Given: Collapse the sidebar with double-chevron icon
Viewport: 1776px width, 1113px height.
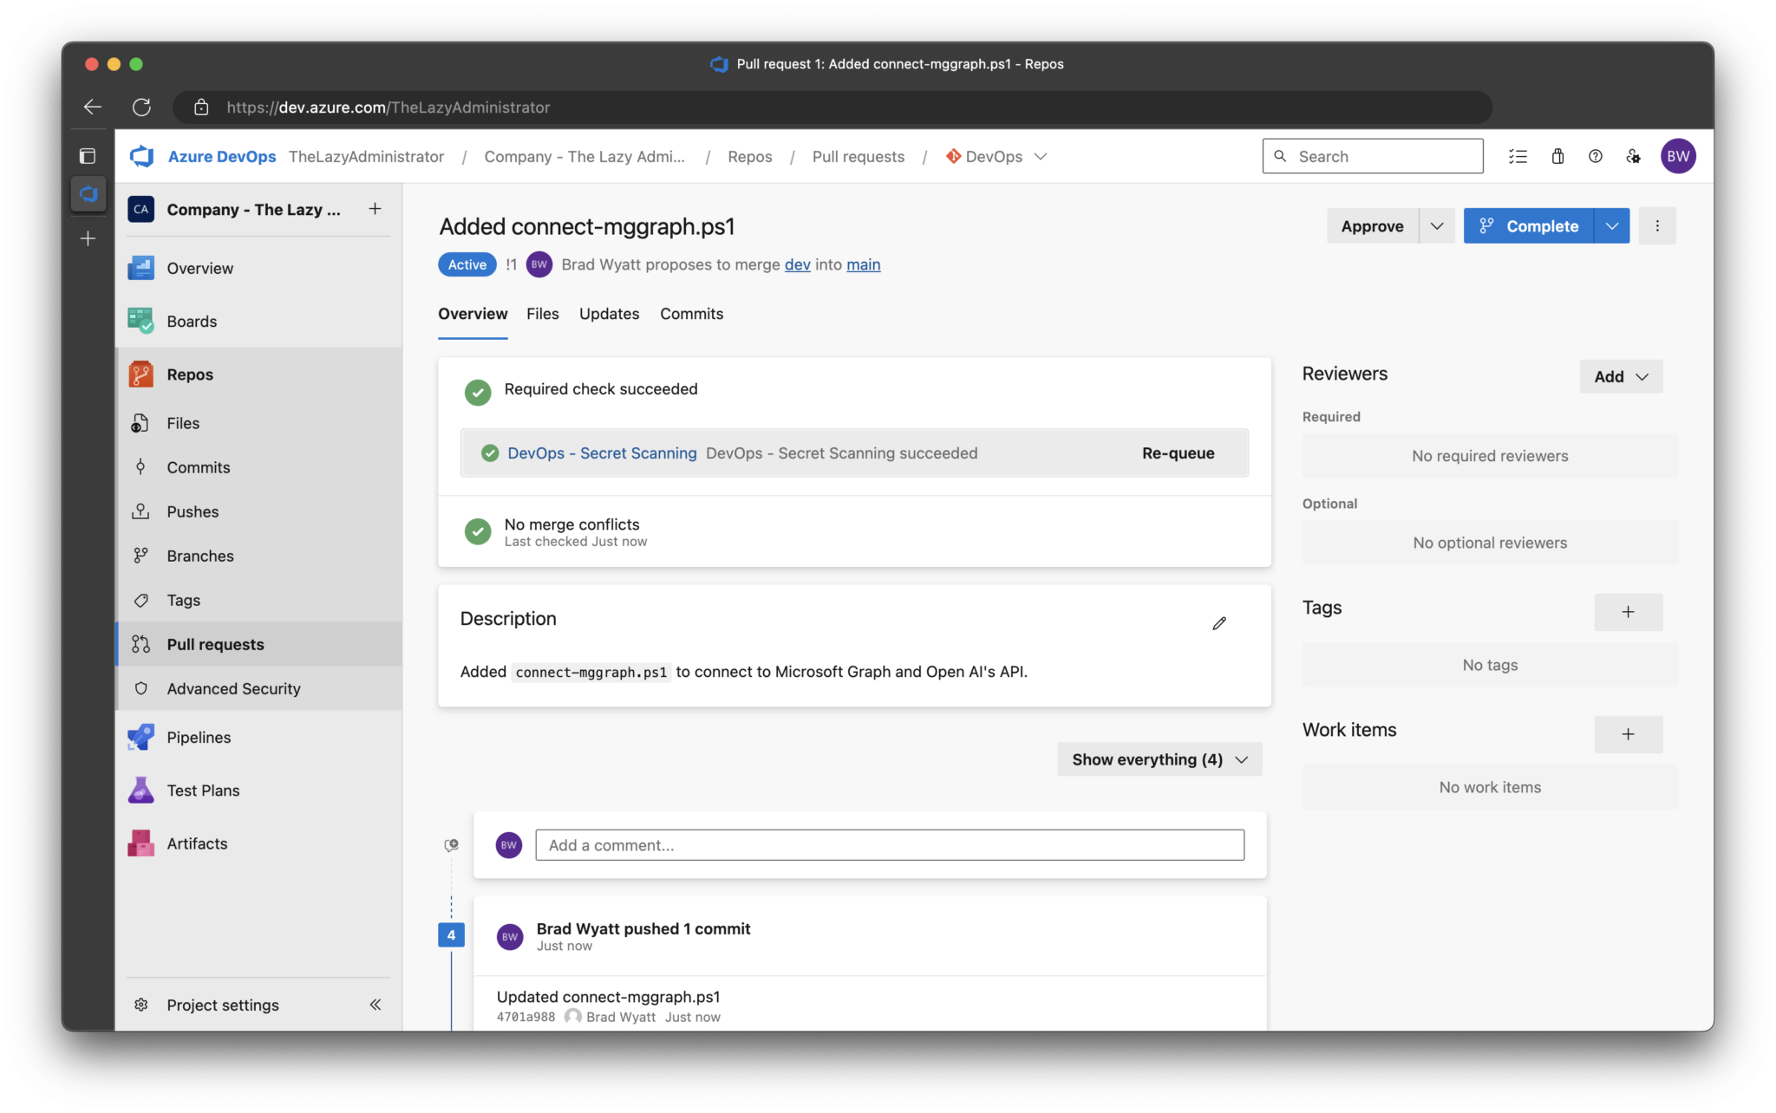Looking at the screenshot, I should click(375, 1005).
